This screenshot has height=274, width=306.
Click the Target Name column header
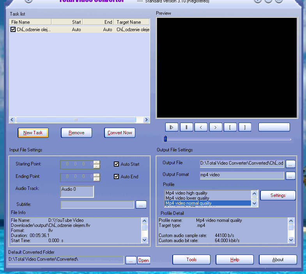(132, 22)
